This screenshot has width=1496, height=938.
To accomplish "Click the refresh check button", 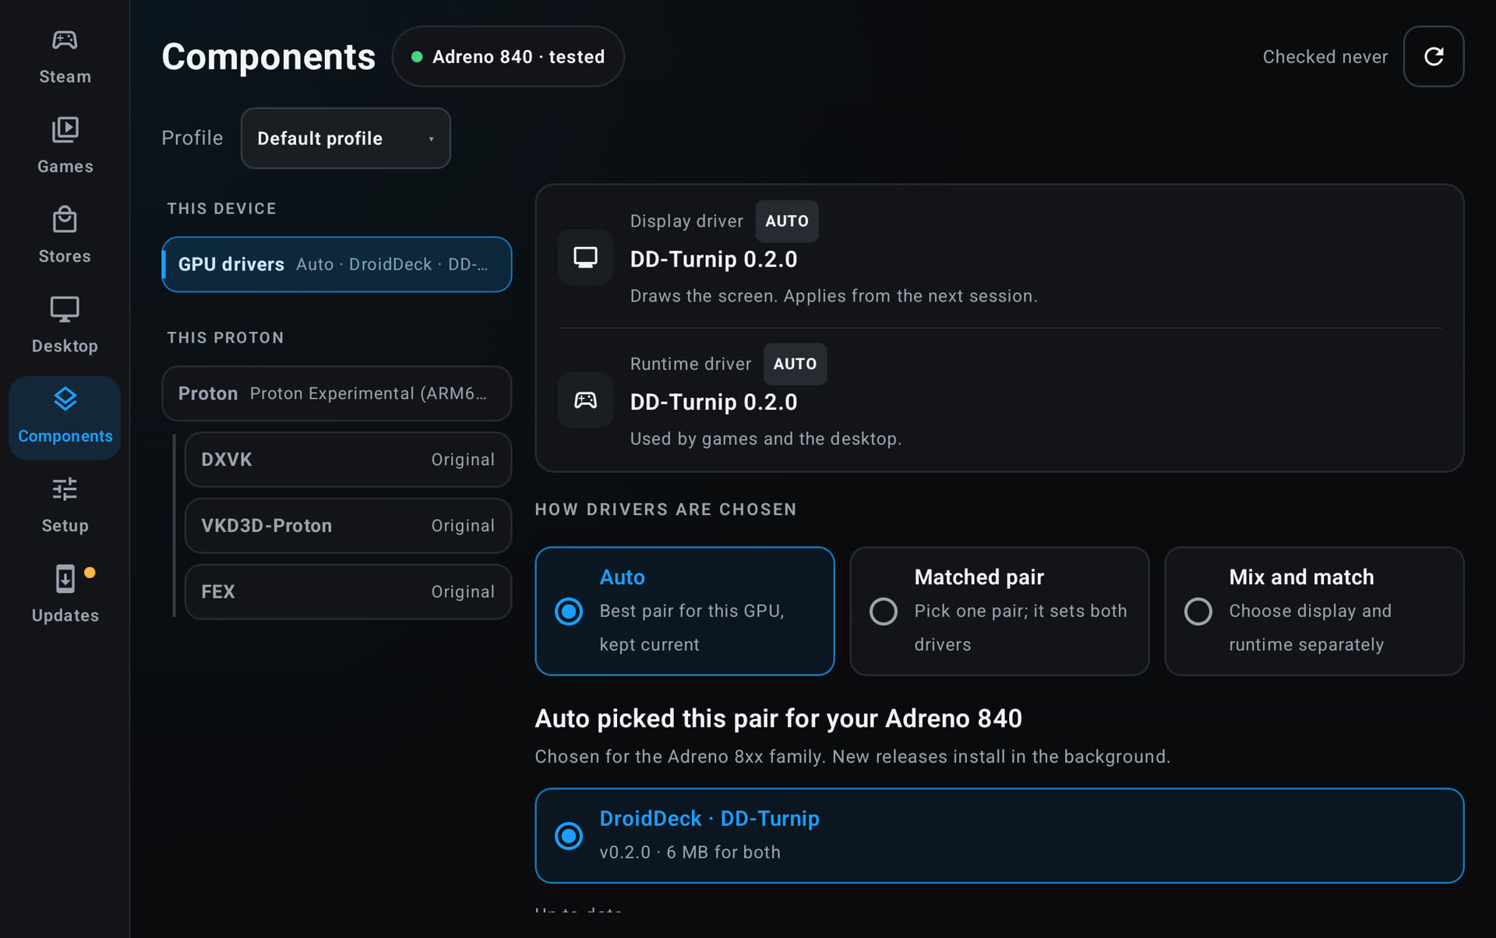I will 1433,57.
